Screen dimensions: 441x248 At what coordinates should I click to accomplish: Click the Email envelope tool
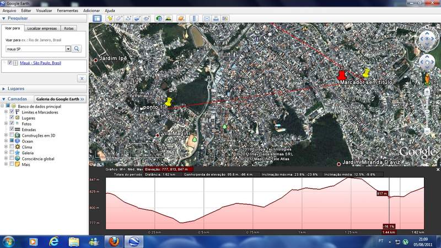coord(207,19)
